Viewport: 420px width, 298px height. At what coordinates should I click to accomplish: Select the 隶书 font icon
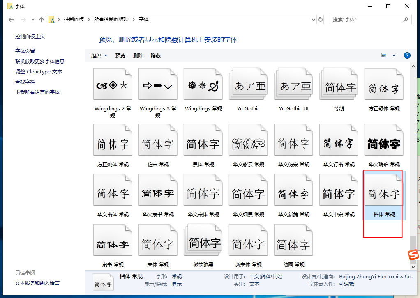[113, 240]
